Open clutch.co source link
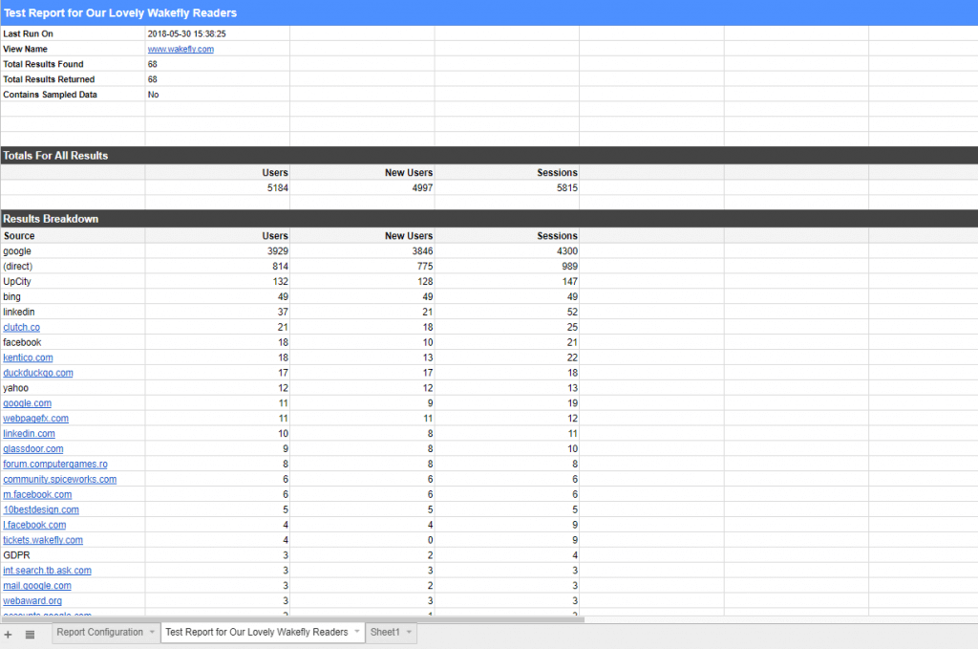Screen dimensions: 978x649 point(21,328)
